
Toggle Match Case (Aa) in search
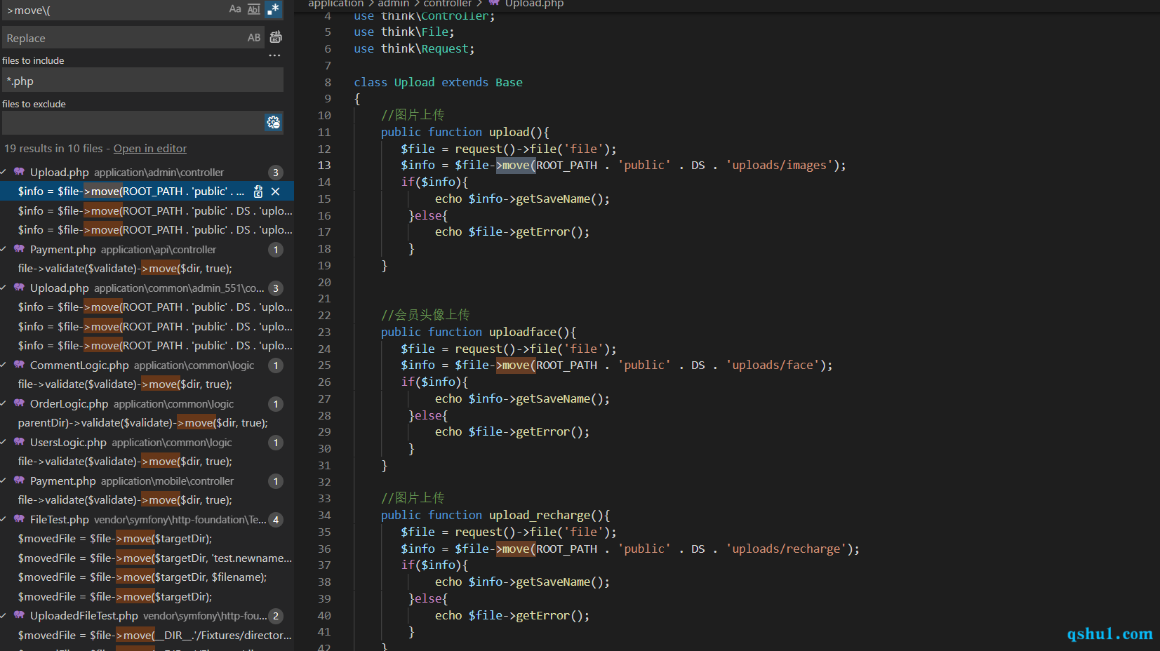click(235, 9)
